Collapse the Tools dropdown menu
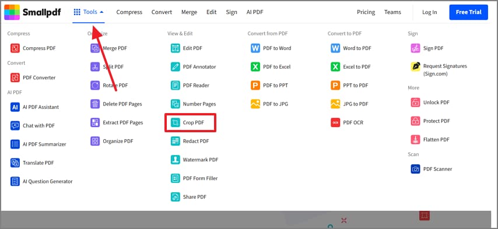Screen dimensions: 498x229 tap(89, 12)
